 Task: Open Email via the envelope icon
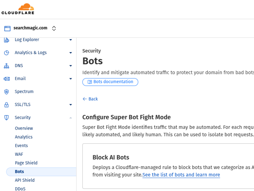click(7, 79)
